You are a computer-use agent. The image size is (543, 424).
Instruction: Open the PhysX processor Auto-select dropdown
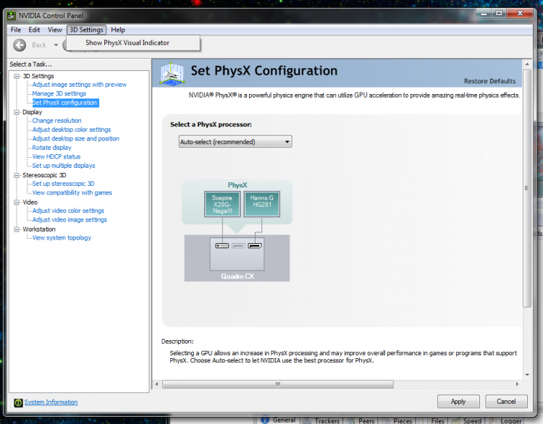tap(235, 142)
